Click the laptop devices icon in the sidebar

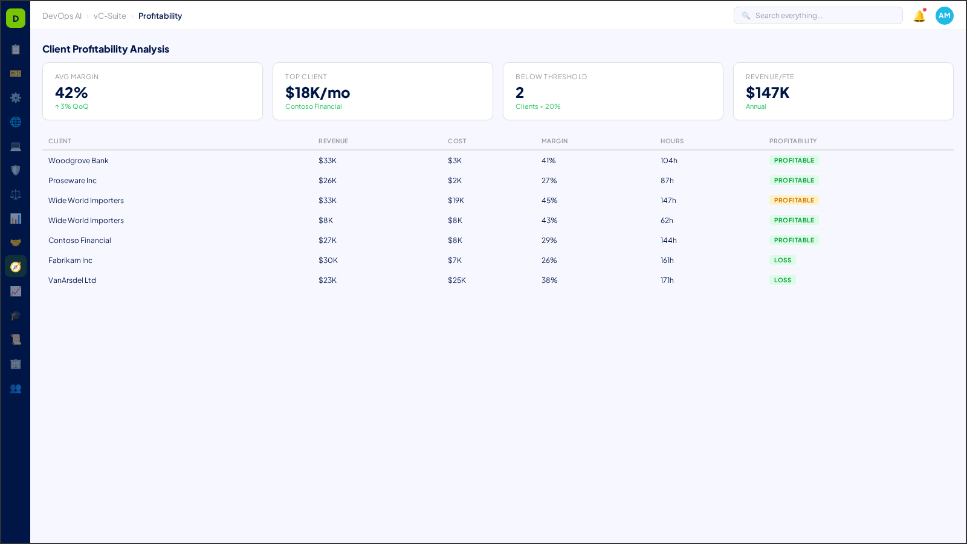pos(16,146)
